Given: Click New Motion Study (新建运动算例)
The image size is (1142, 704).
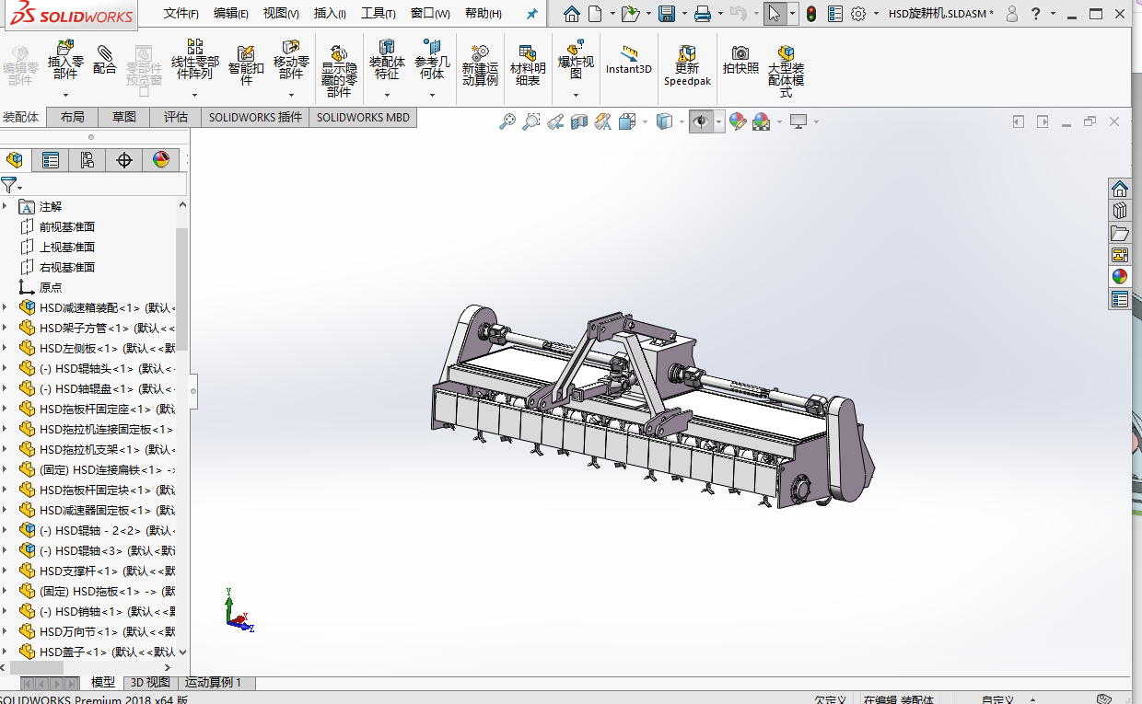Looking at the screenshot, I should [480, 64].
